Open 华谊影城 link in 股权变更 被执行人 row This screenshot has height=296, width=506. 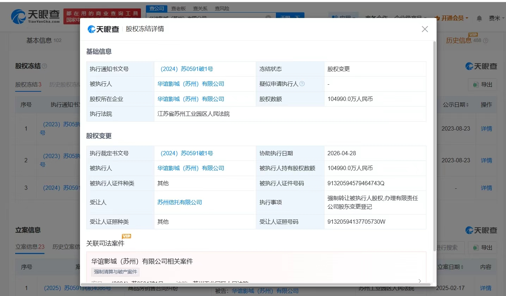click(191, 168)
